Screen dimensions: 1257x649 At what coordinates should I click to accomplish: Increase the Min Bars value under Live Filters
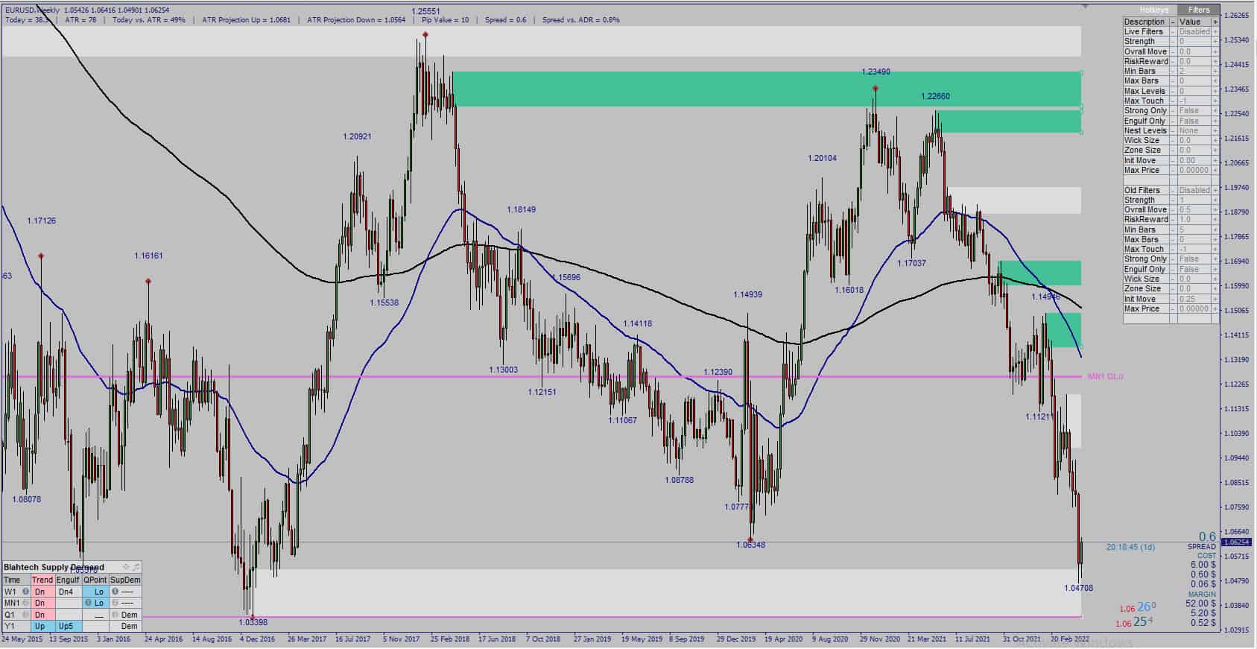pos(1215,72)
